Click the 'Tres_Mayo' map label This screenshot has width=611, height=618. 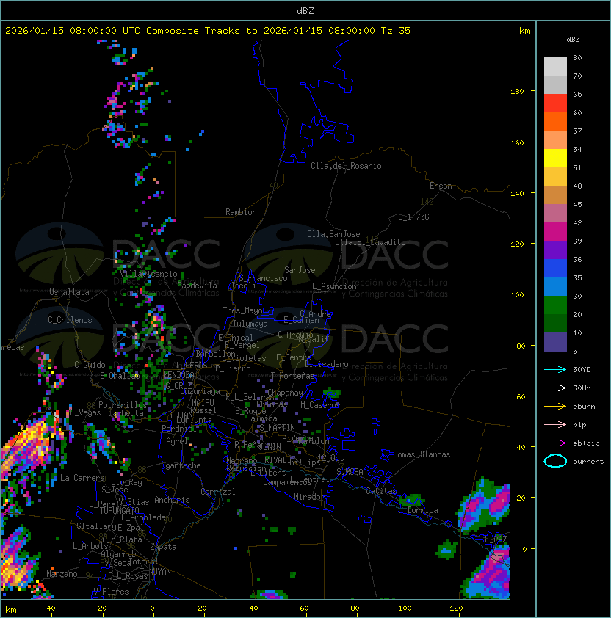[242, 310]
